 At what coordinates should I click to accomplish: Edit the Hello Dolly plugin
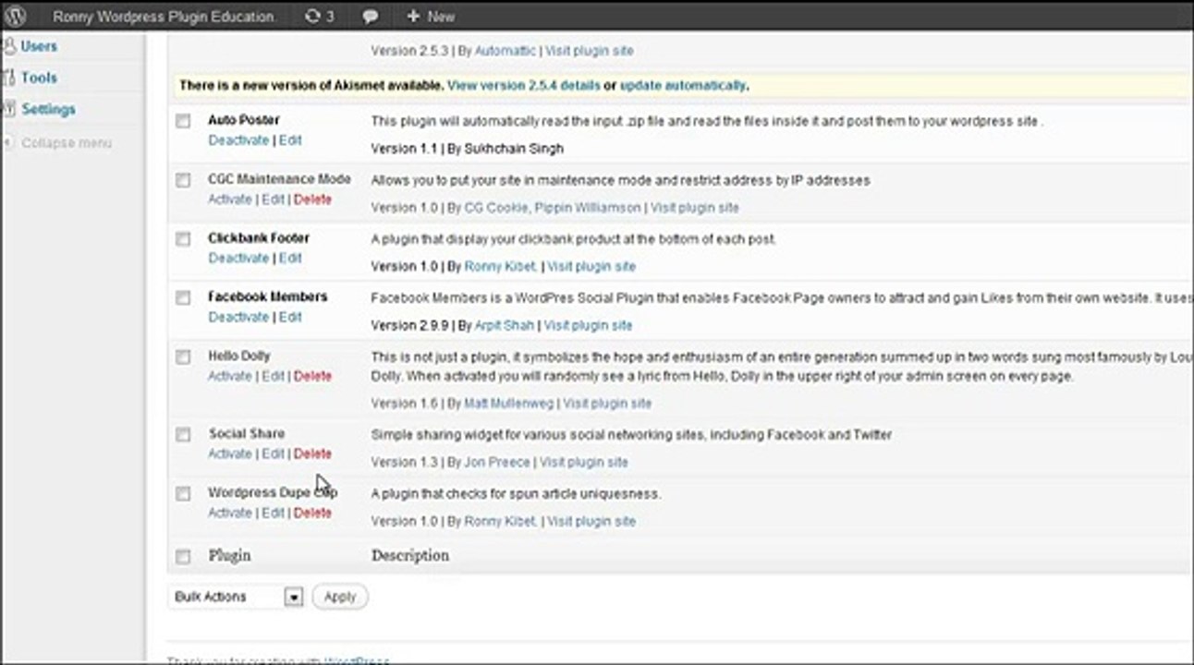pyautogui.click(x=273, y=376)
